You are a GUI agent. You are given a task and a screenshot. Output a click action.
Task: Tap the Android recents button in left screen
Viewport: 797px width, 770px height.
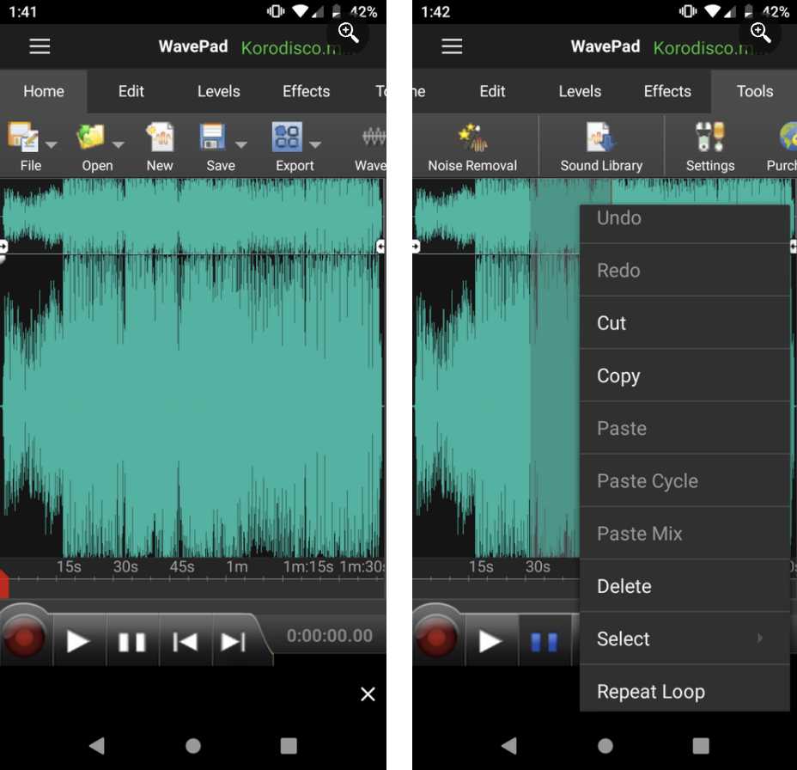point(289,746)
